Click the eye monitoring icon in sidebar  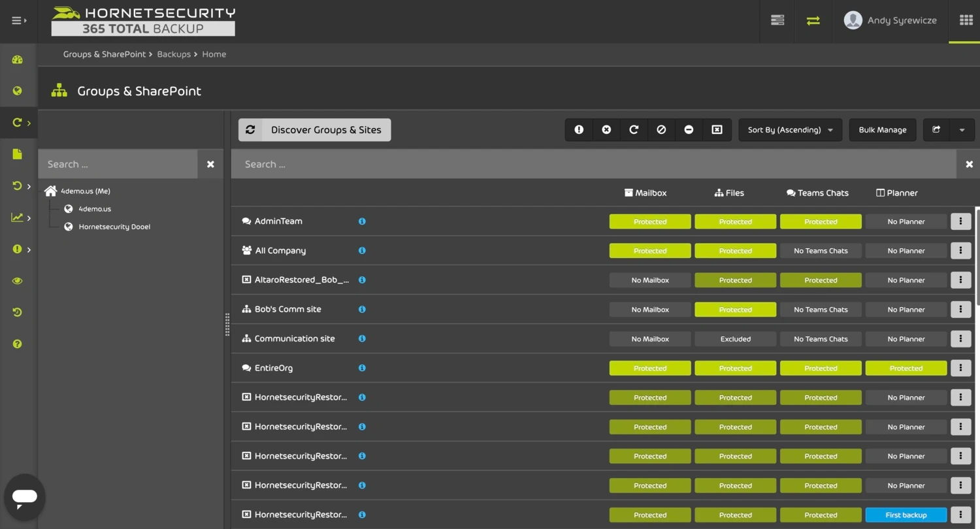[16, 281]
